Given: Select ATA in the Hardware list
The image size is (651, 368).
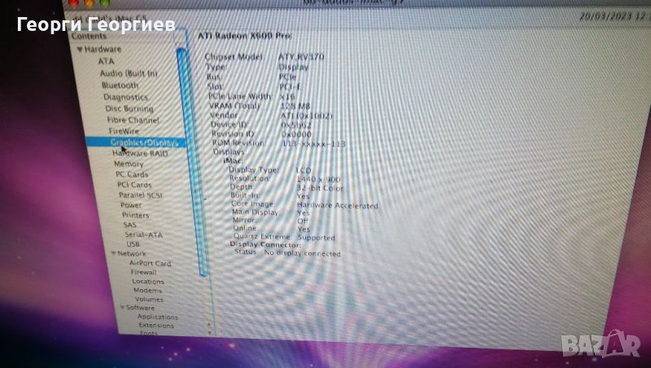Looking at the screenshot, I should tap(106, 61).
